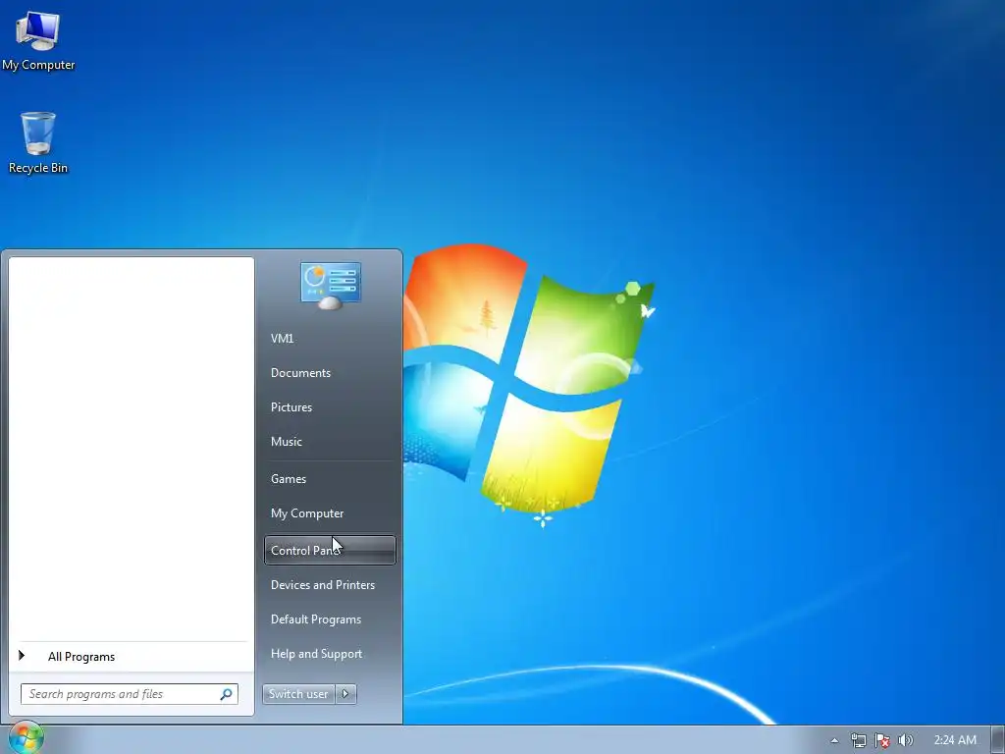Open the My Computer desktop icon

pos(38,40)
